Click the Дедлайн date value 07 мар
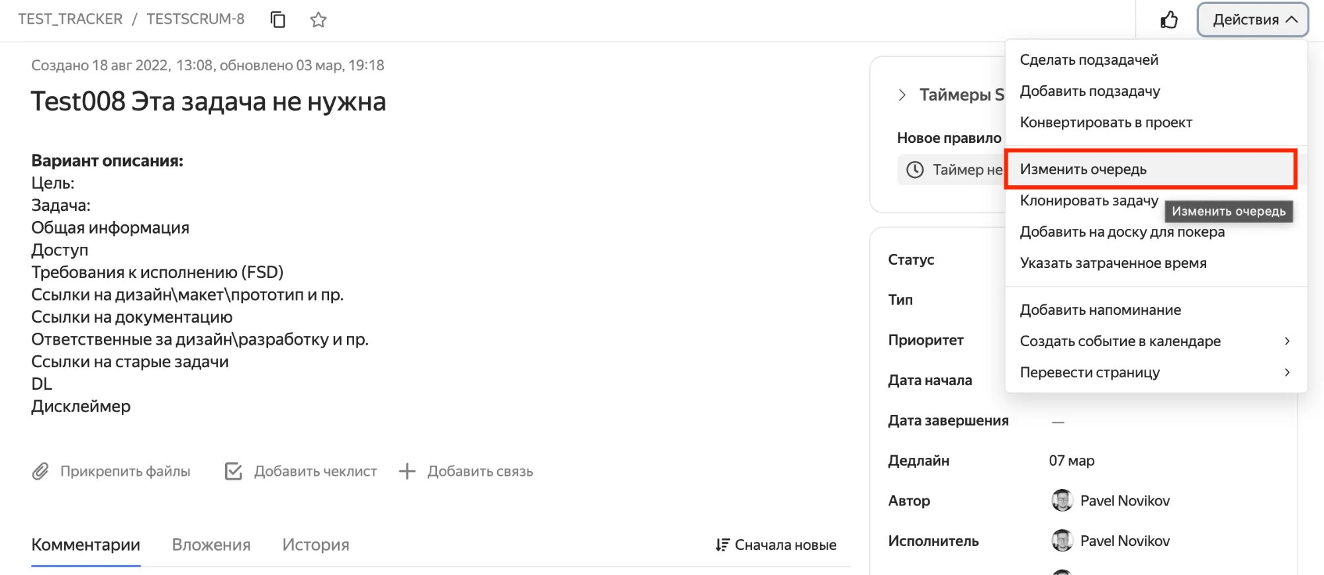1324x575 pixels. [1072, 461]
